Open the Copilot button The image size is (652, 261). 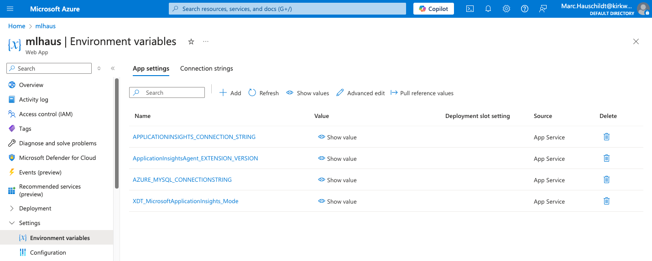(x=433, y=9)
